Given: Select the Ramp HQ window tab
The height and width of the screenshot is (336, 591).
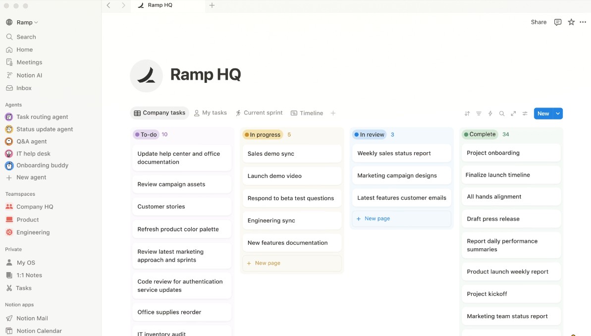Looking at the screenshot, I should 168,5.
